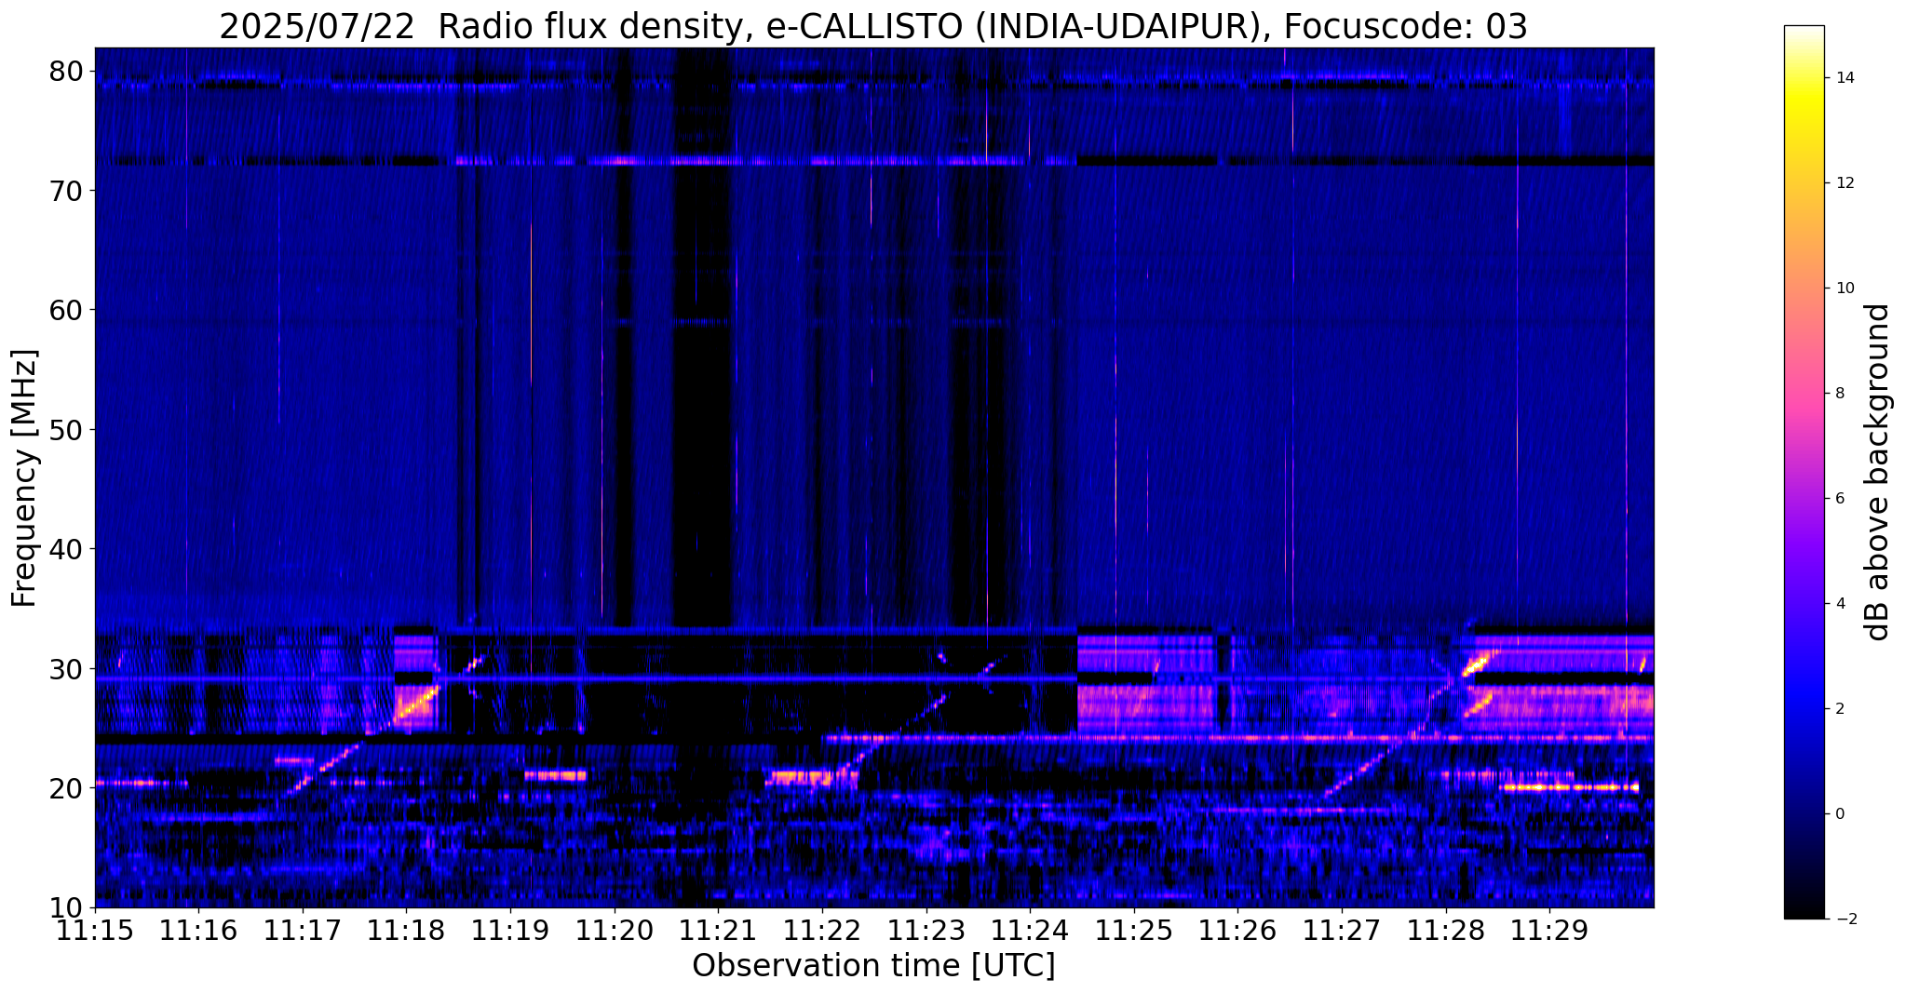Click the 11:27 time tick label

[x=1342, y=931]
